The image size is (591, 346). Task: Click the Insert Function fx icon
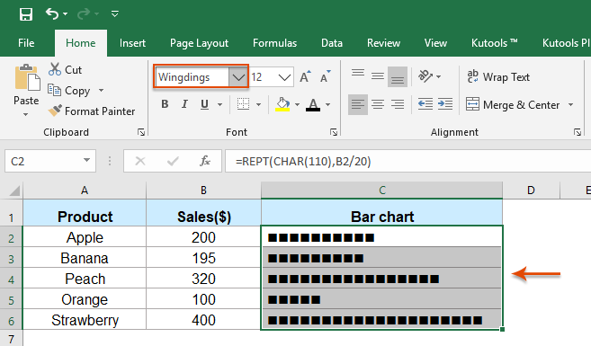pos(205,161)
